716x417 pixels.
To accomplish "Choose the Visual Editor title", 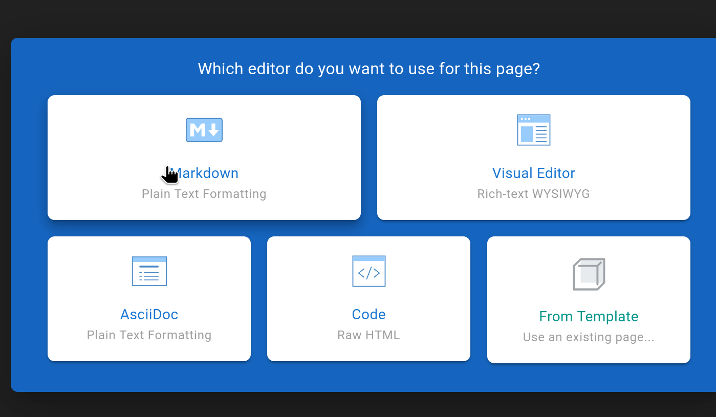I will pos(534,173).
